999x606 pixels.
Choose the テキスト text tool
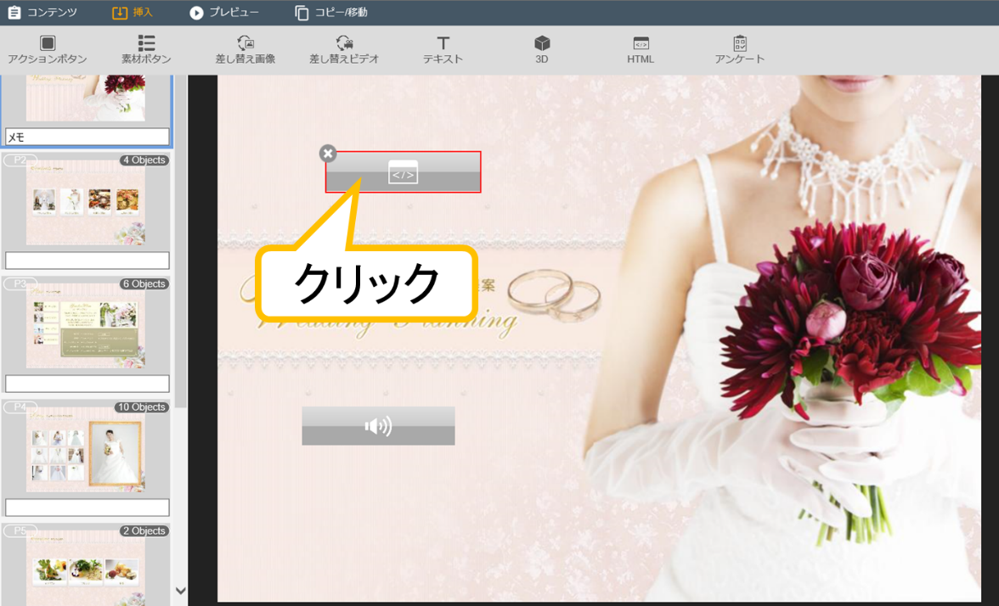pos(443,50)
